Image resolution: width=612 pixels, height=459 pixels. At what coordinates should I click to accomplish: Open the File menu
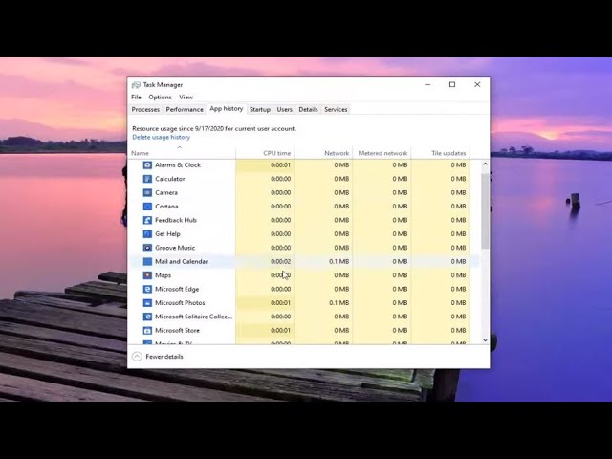[x=136, y=98]
